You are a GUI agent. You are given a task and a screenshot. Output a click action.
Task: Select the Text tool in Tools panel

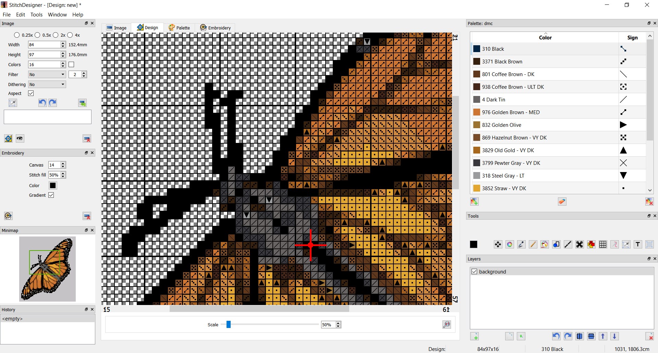click(x=638, y=244)
